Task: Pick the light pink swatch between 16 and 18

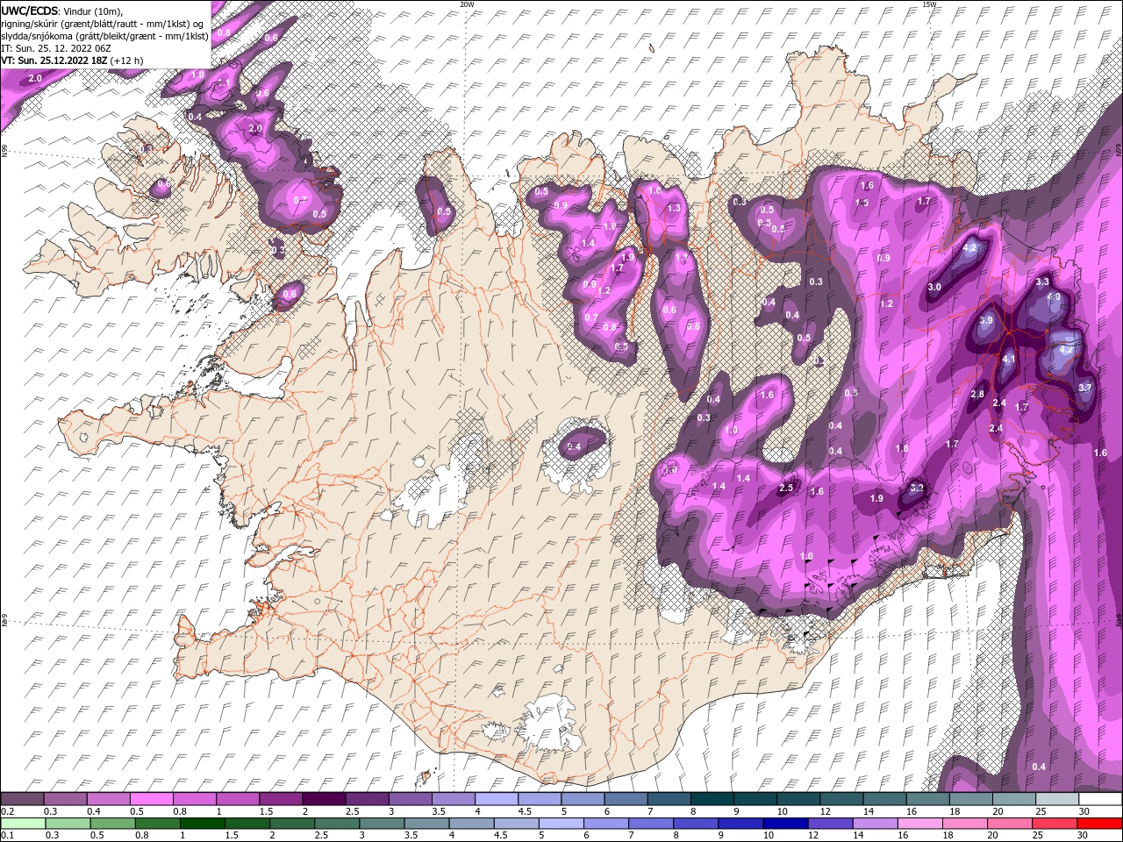Action: coord(920,824)
